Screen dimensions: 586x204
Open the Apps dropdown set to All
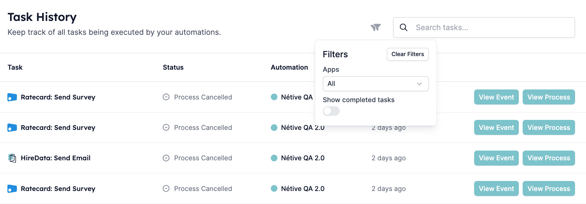376,84
